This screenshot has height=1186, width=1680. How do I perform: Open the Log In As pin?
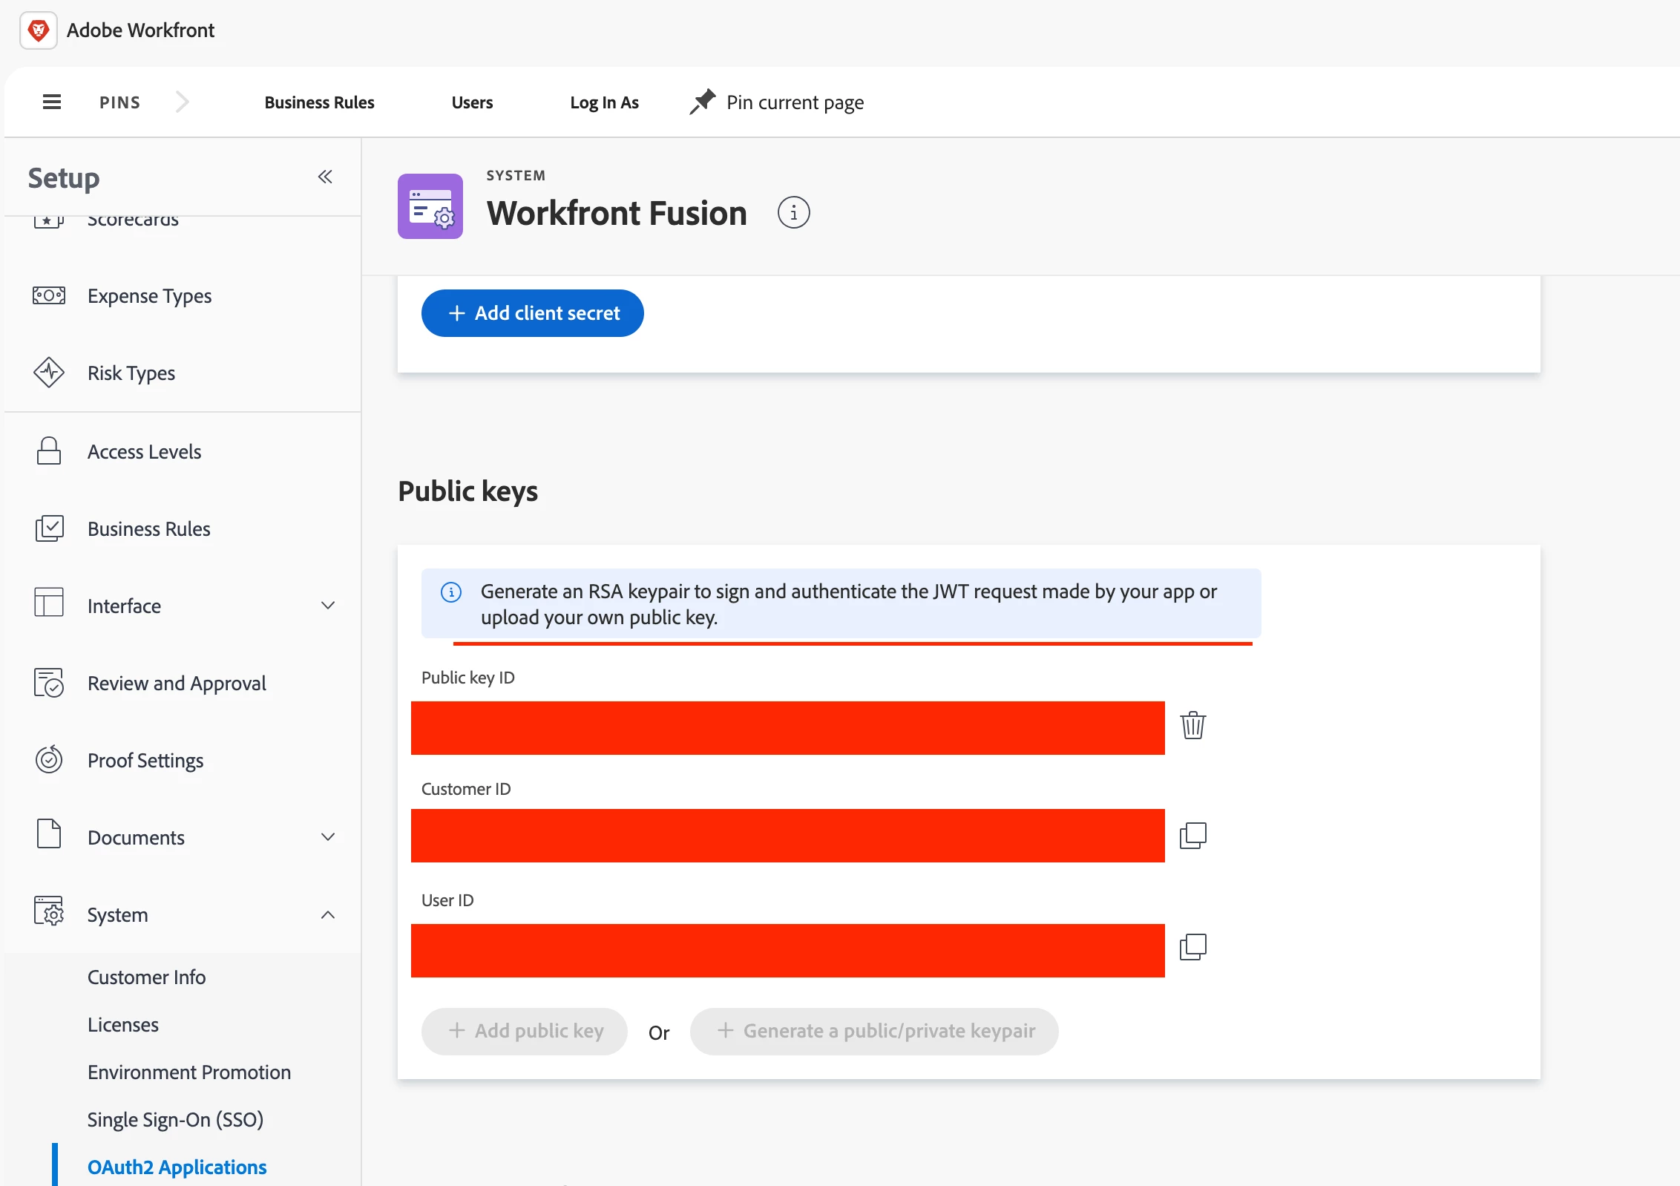[x=604, y=102]
